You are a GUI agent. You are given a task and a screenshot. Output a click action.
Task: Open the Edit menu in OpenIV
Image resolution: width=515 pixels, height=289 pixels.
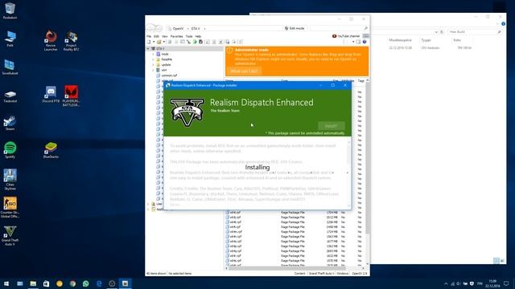156,36
